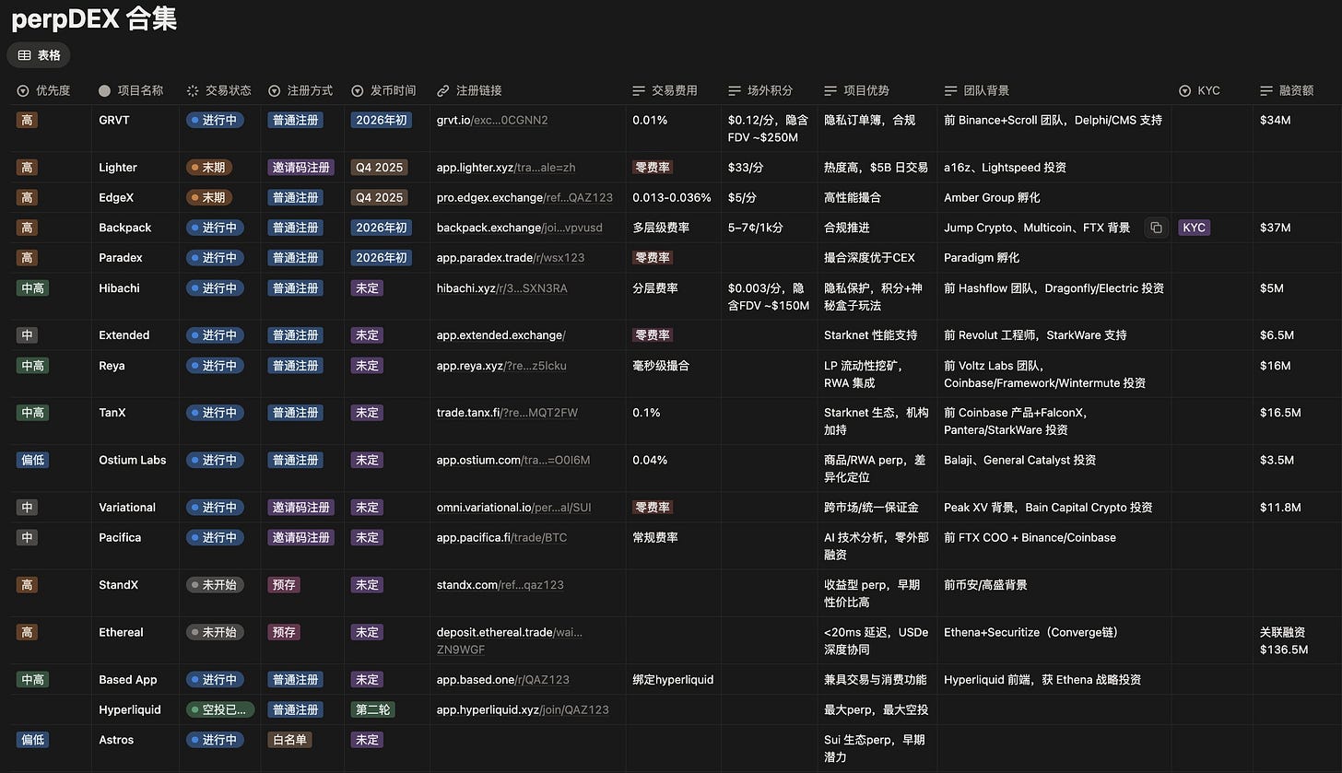Select the Astros project name cell
The width and height of the screenshot is (1342, 773).
tap(135, 748)
